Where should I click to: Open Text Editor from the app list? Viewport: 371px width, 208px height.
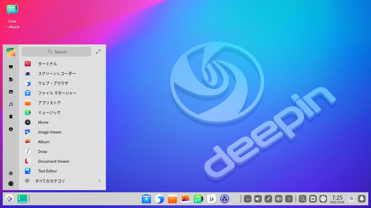[62, 171]
